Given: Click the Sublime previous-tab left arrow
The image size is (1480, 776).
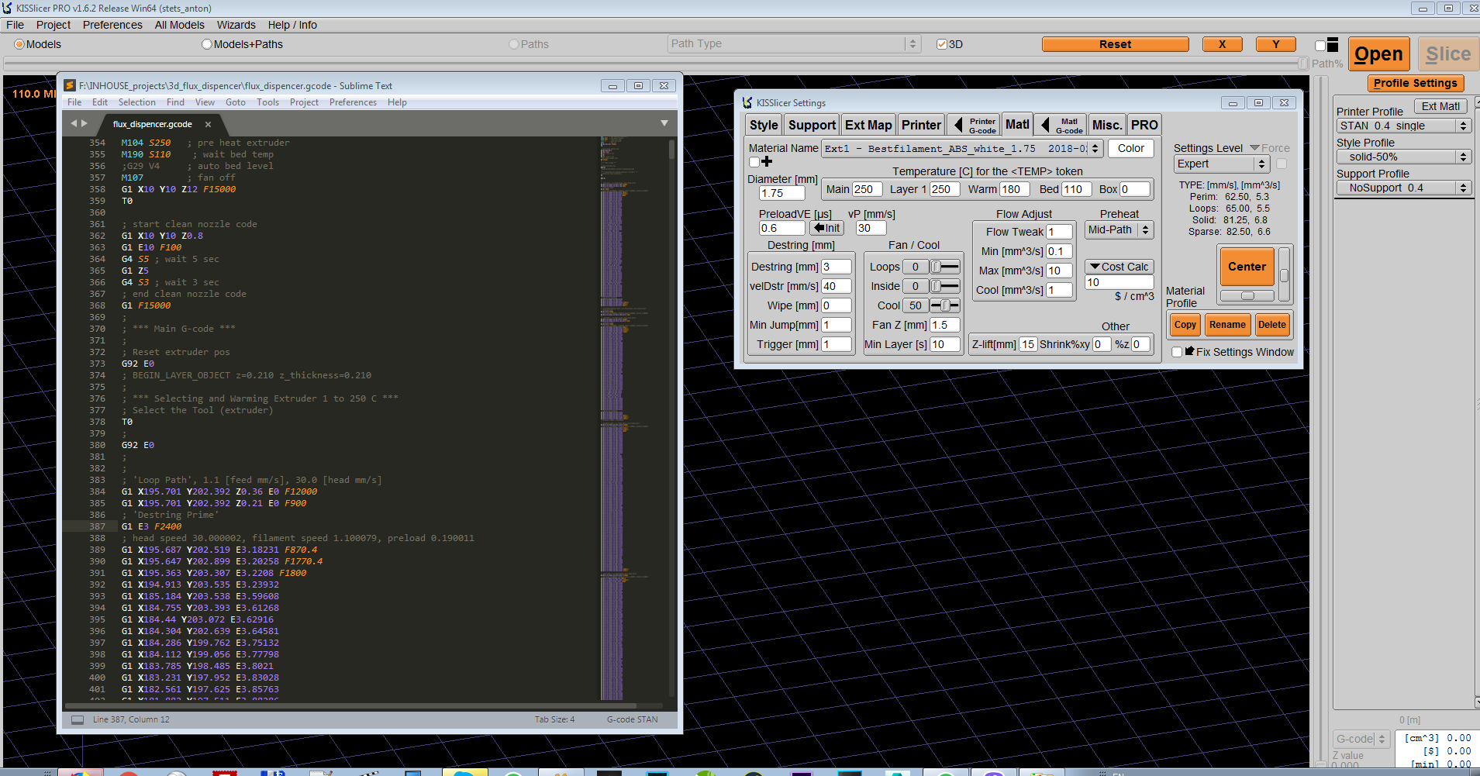Looking at the screenshot, I should [x=74, y=123].
